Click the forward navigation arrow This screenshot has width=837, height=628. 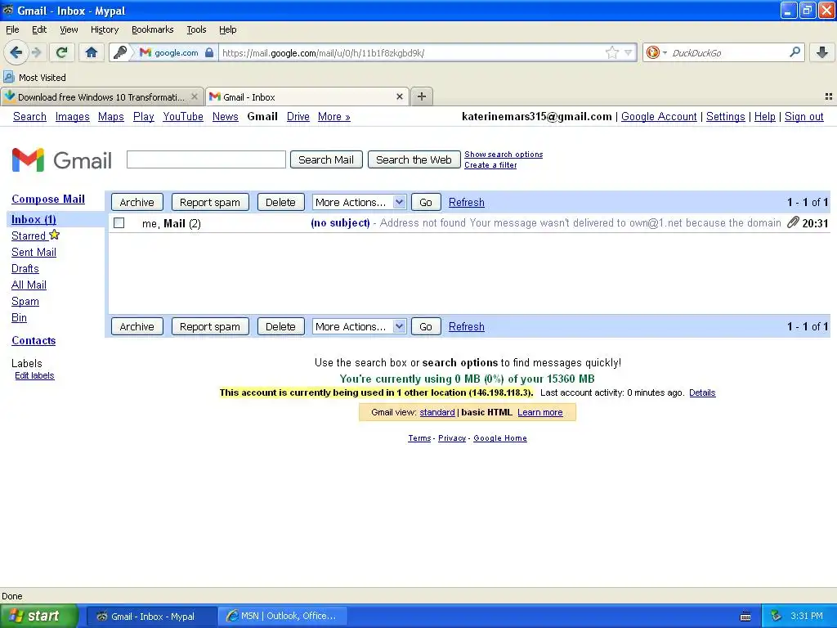36,52
